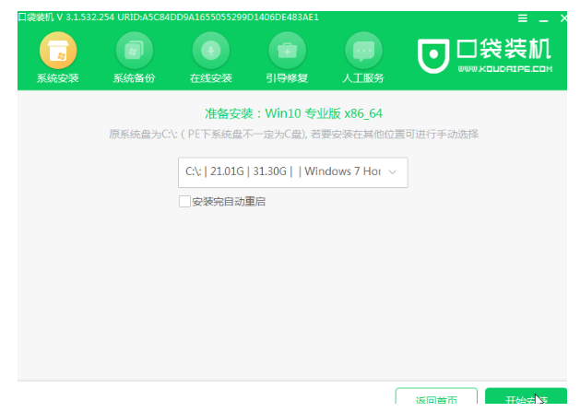Open the 在线安装 online install icon

pyautogui.click(x=210, y=50)
